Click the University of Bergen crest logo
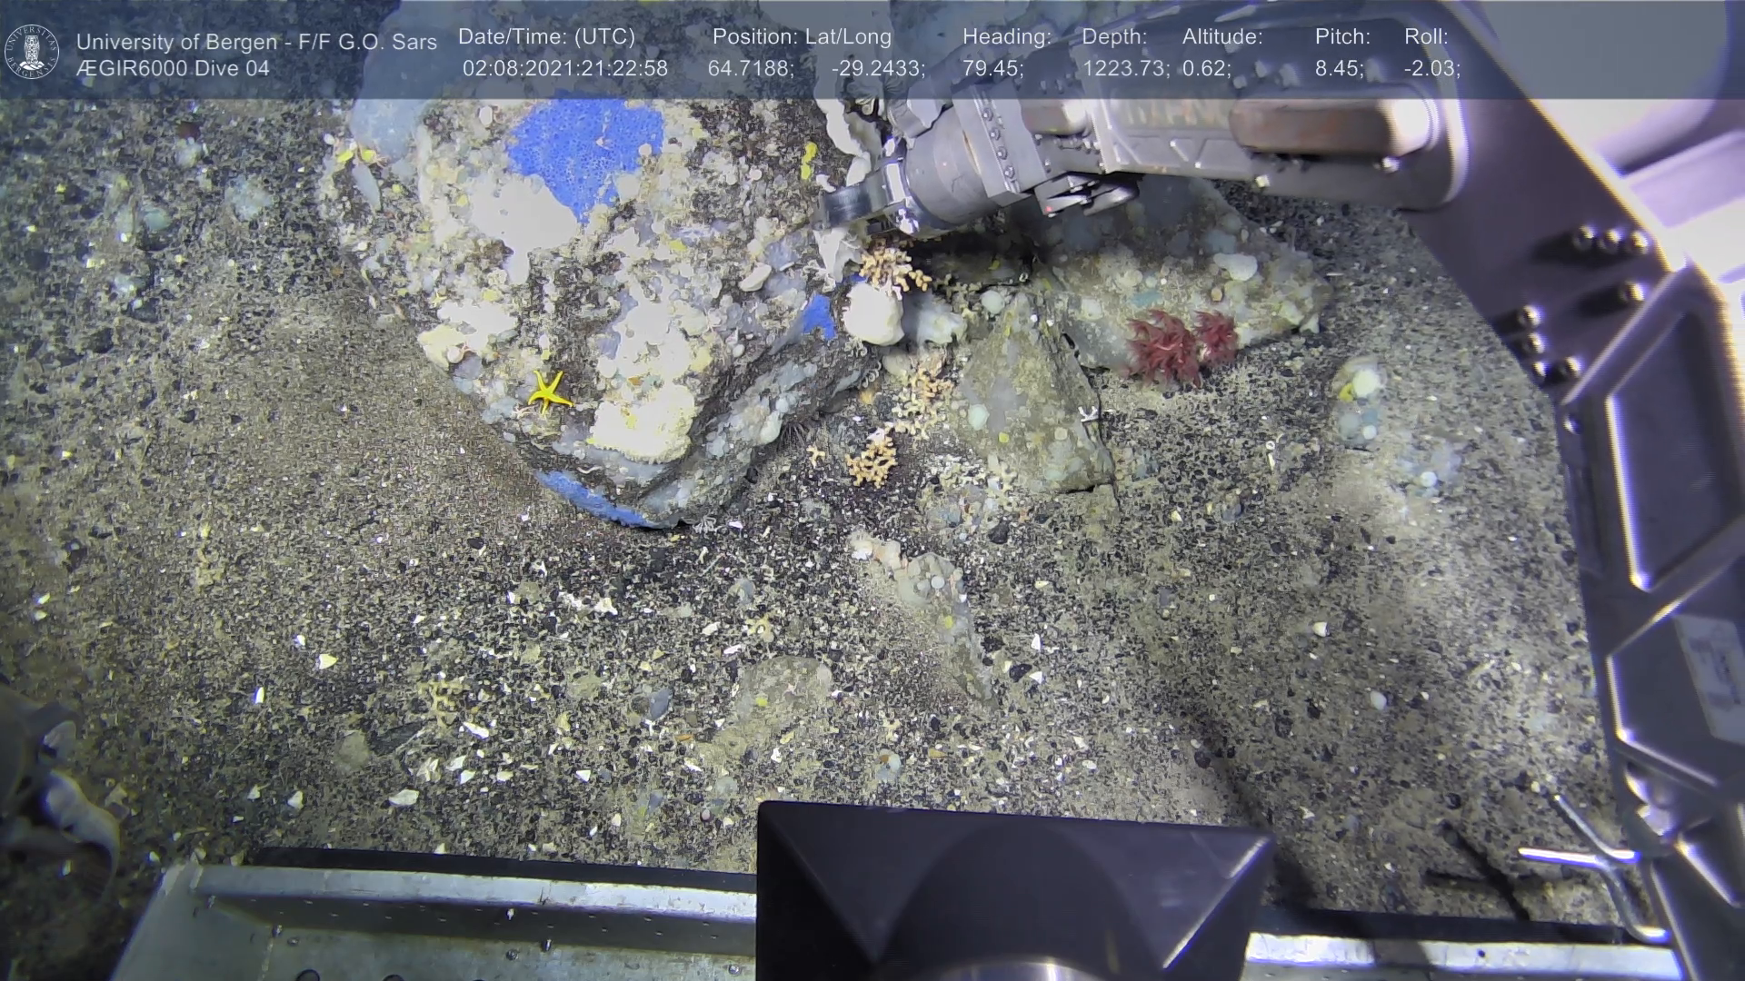 [x=32, y=51]
